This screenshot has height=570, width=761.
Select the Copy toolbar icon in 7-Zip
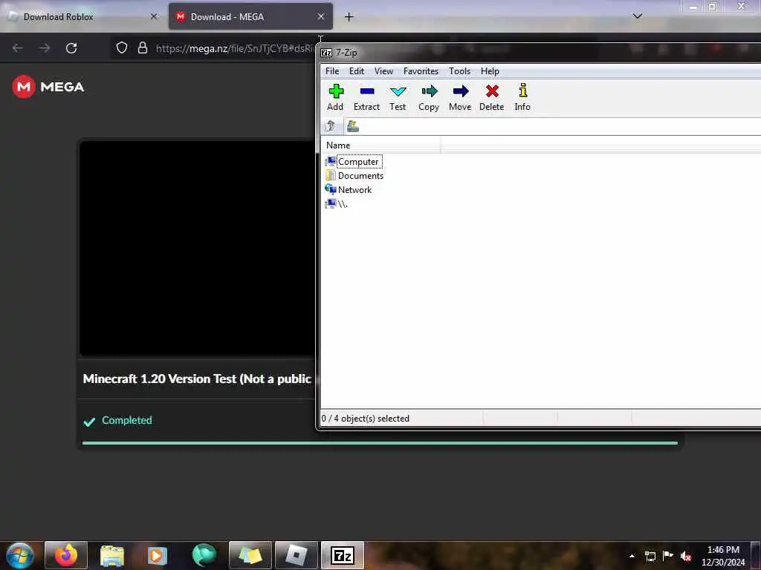[429, 97]
